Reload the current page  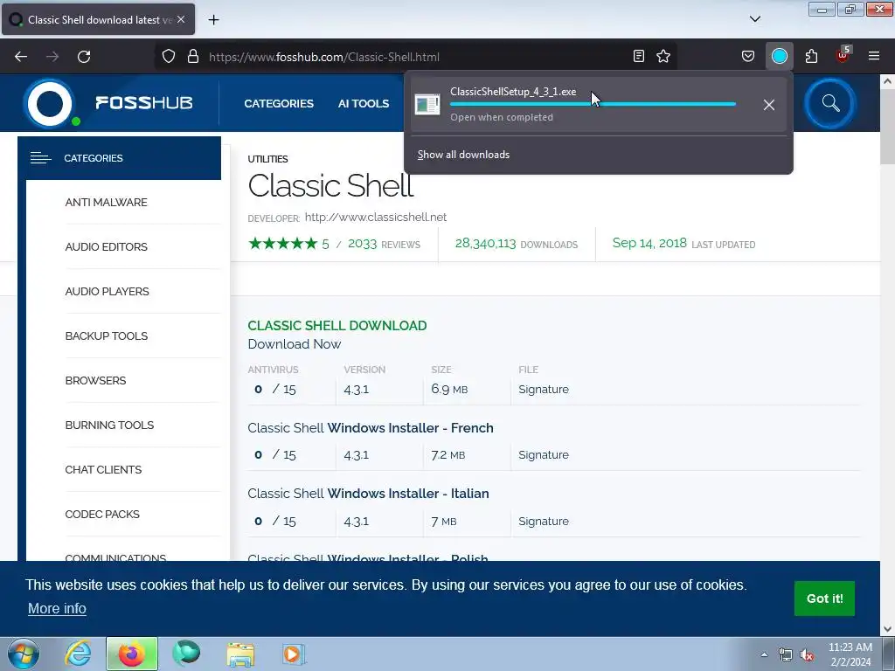click(x=84, y=57)
